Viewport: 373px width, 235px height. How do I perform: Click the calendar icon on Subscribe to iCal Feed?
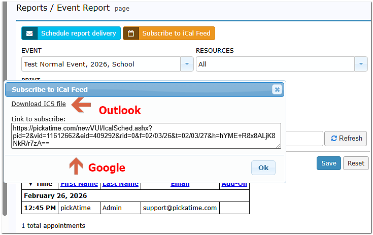[x=131, y=33]
